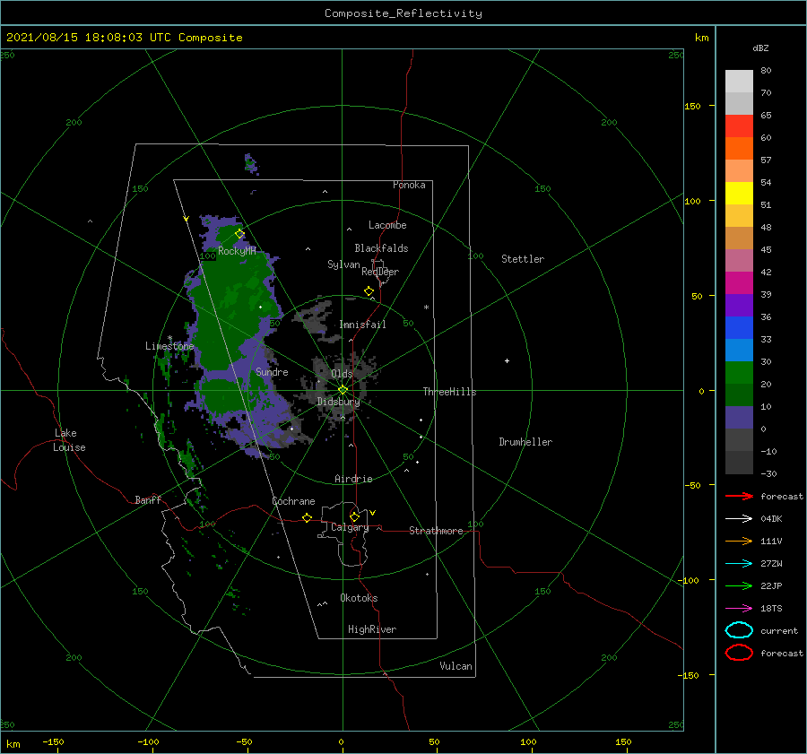Click the white asterisk marker east of Innisfail
The width and height of the screenshot is (807, 754).
tap(426, 308)
